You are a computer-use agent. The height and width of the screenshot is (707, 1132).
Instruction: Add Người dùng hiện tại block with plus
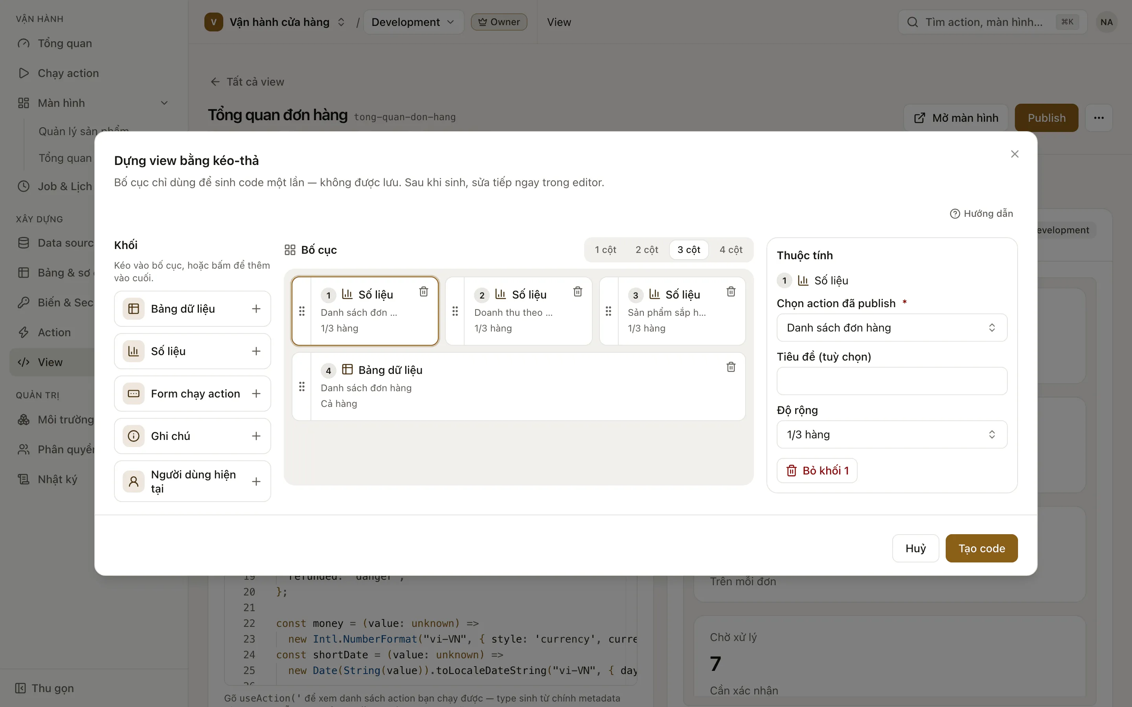[256, 482]
